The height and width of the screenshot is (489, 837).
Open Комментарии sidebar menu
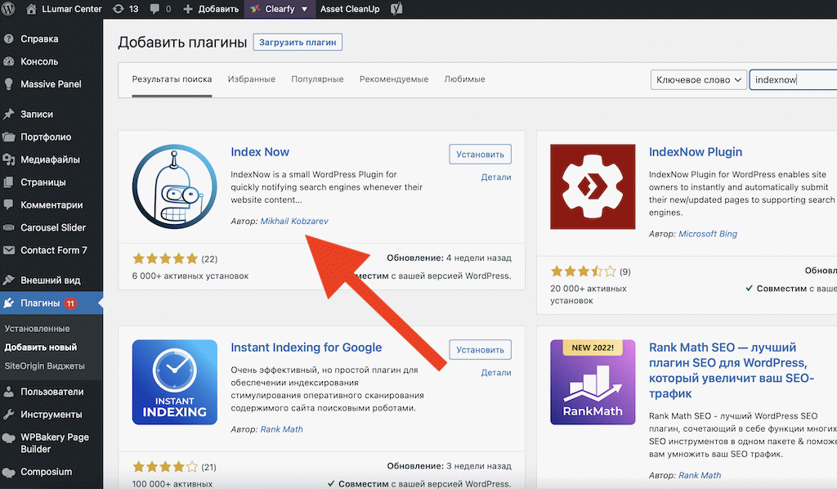(51, 204)
